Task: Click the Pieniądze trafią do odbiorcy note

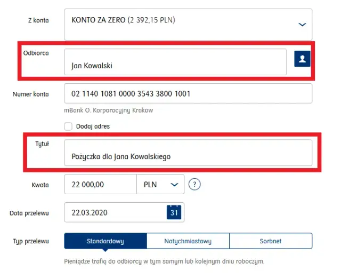Action: click(164, 261)
